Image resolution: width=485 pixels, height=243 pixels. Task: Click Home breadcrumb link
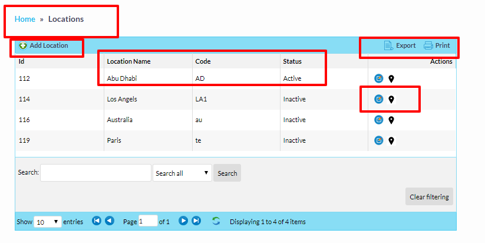click(25, 19)
